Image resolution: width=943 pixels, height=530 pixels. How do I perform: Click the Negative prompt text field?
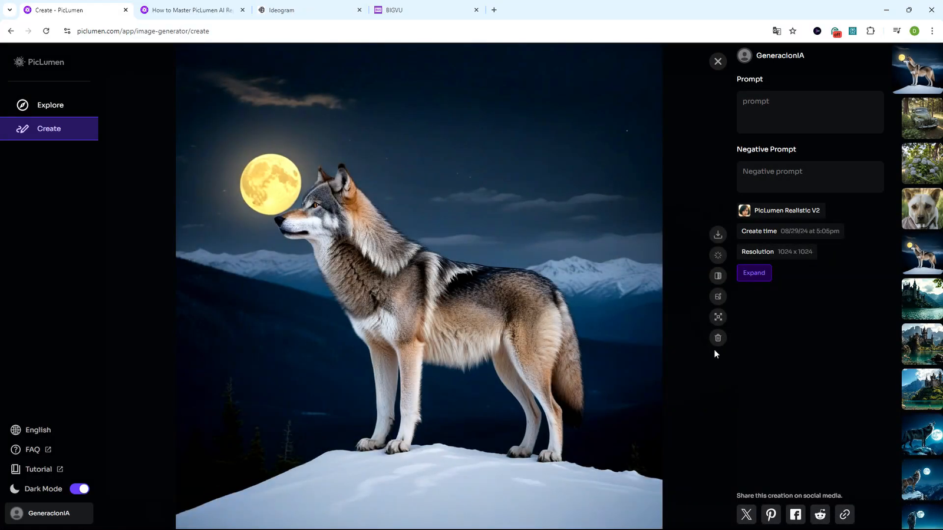click(810, 177)
